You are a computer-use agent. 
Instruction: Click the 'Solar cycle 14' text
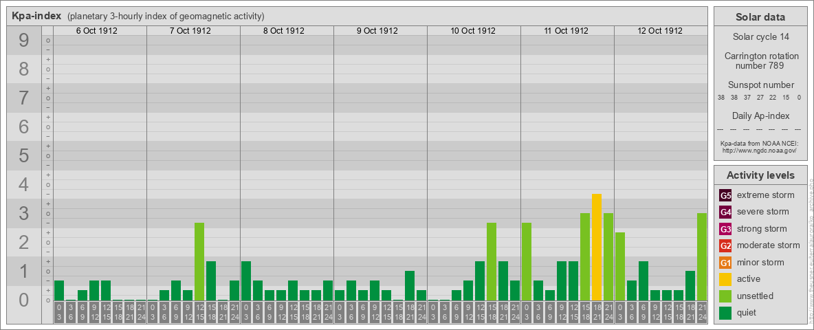[760, 37]
